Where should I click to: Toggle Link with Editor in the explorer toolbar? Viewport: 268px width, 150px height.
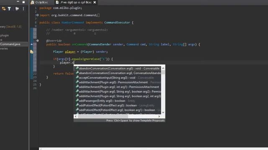coord(4,9)
